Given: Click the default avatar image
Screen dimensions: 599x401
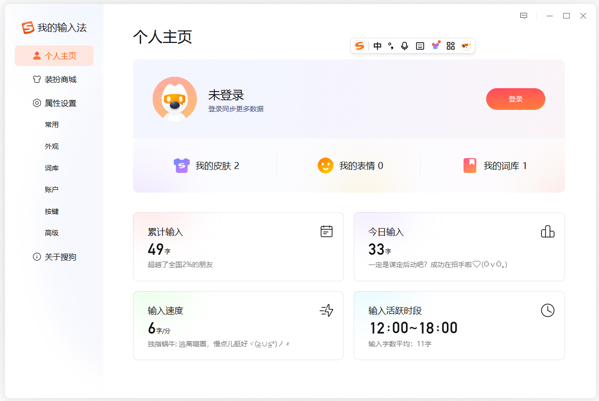Looking at the screenshot, I should tap(174, 99).
